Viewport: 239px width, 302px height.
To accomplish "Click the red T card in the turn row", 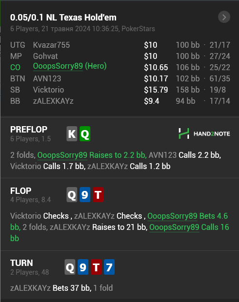I will (96, 267).
